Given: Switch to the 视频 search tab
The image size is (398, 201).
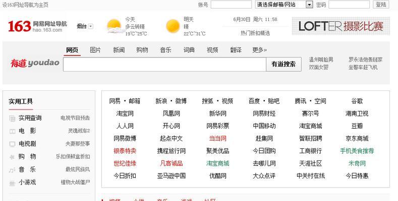Looking at the screenshot, I should (212, 50).
